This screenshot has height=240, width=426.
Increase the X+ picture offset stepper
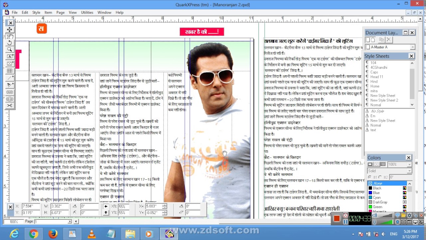164,205
